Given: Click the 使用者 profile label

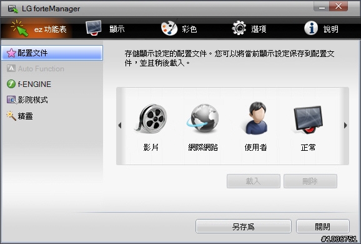Looking at the screenshot, I should [x=256, y=147].
